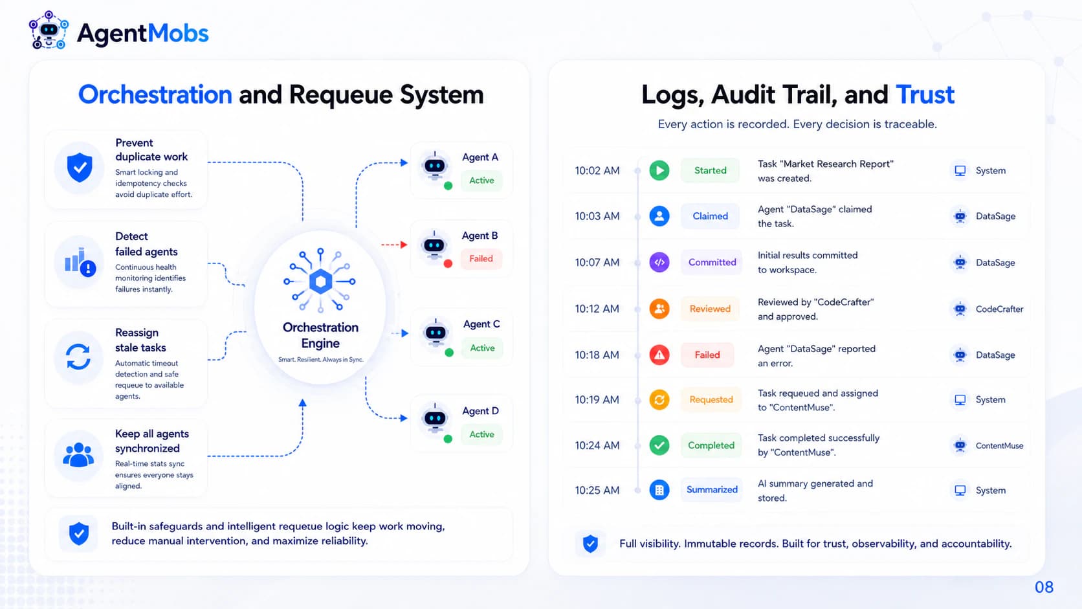The height and width of the screenshot is (609, 1082).
Task: Click the Claimed status badge
Action: (710, 216)
